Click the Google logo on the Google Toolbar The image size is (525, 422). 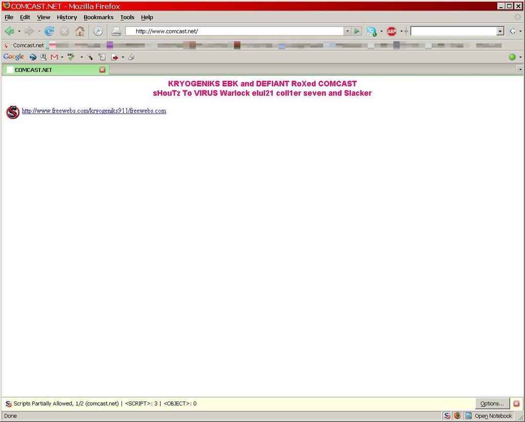coord(14,56)
